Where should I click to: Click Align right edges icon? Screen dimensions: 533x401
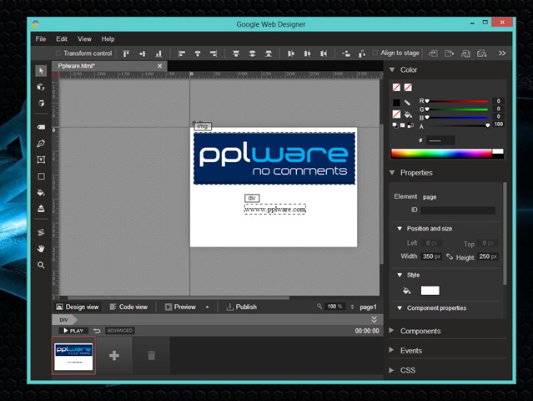click(x=214, y=53)
